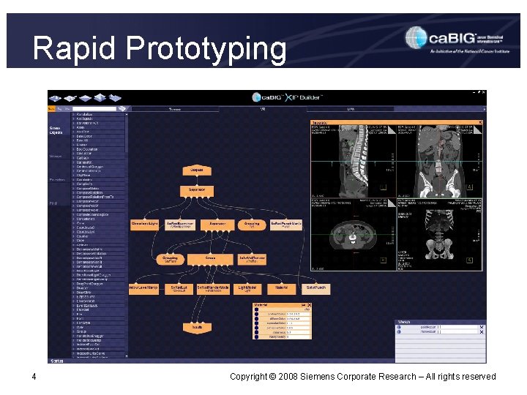527x395 pixels.
Task: Select the orange node tab above the list
Action: tap(51, 109)
